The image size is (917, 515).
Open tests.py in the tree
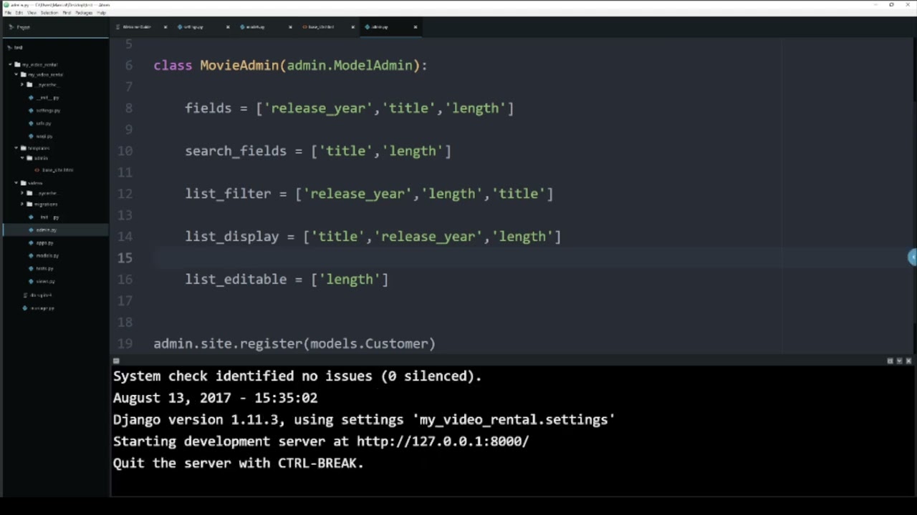(x=44, y=268)
